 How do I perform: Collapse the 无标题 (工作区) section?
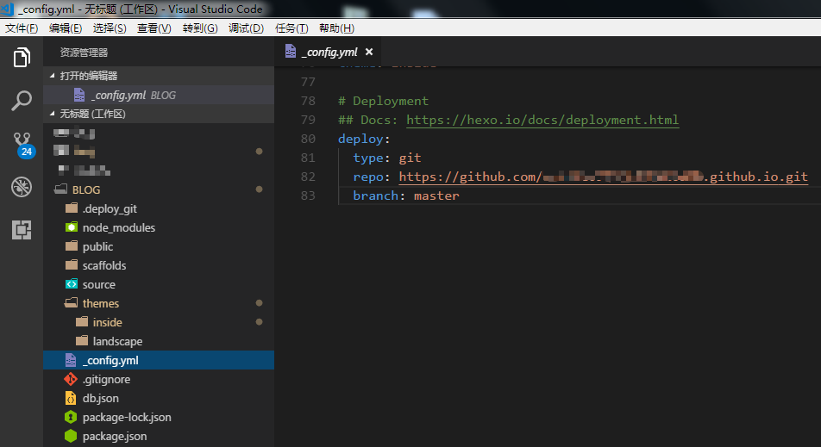159,114
